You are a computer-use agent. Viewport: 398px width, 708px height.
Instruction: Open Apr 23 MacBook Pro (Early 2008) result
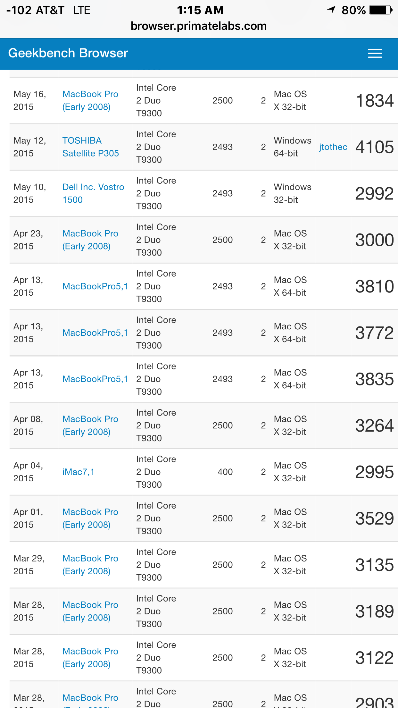(90, 240)
